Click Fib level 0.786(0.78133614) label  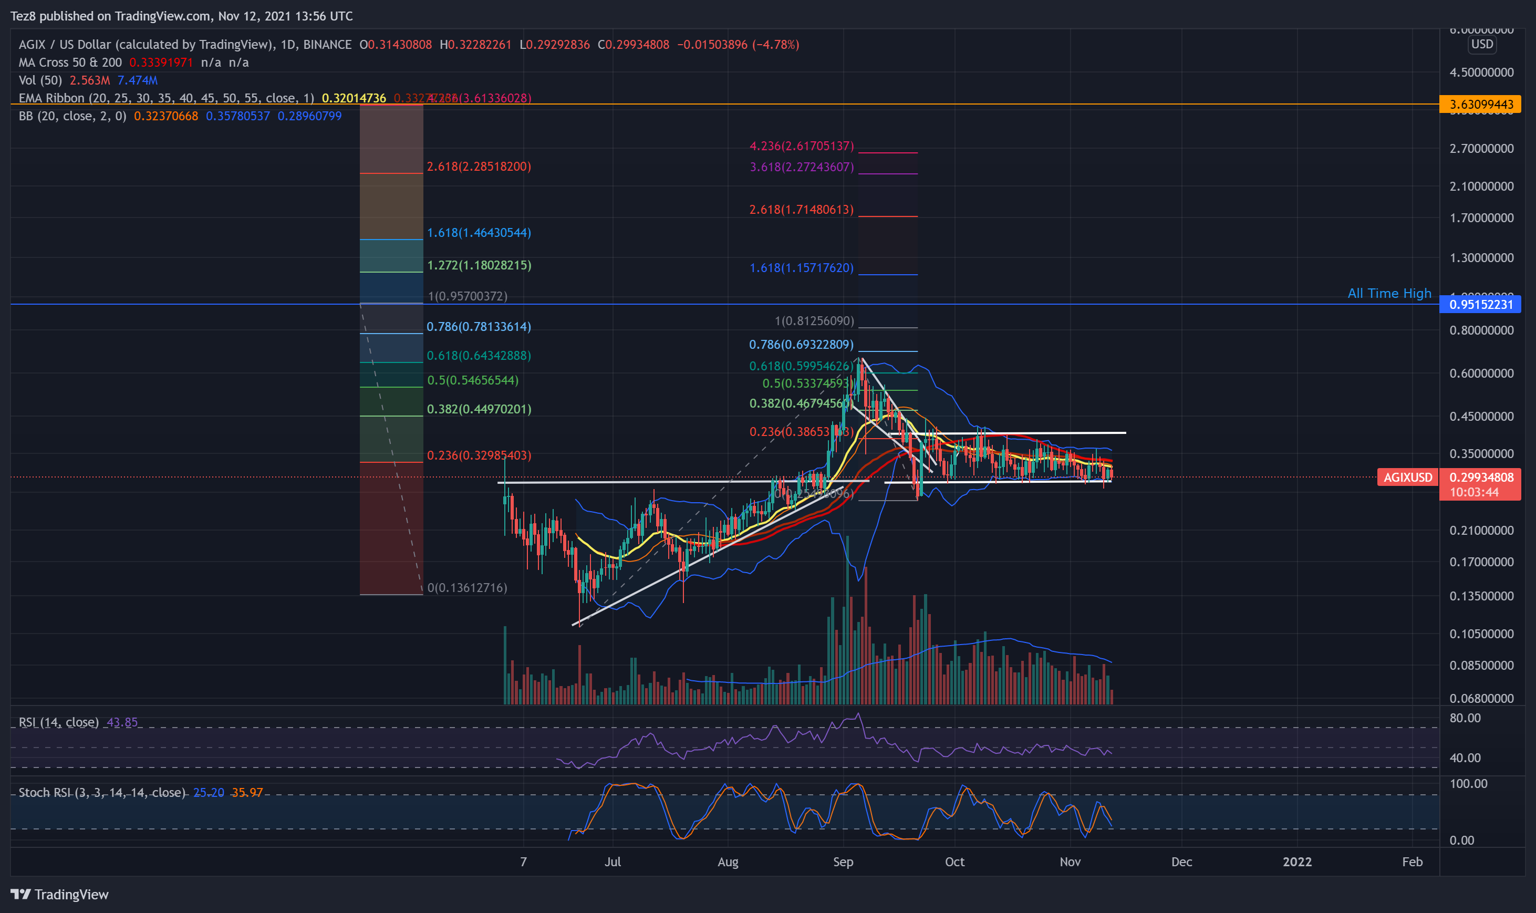click(479, 327)
